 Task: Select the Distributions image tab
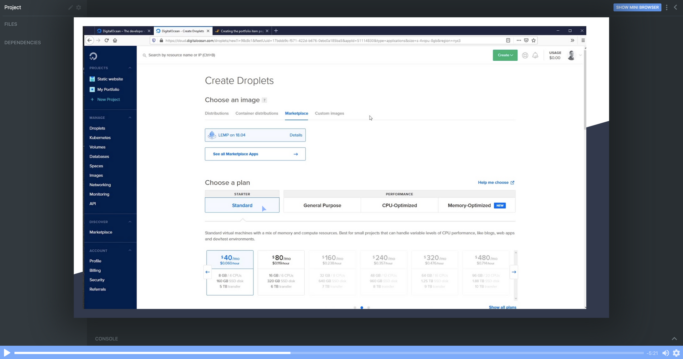click(x=217, y=113)
